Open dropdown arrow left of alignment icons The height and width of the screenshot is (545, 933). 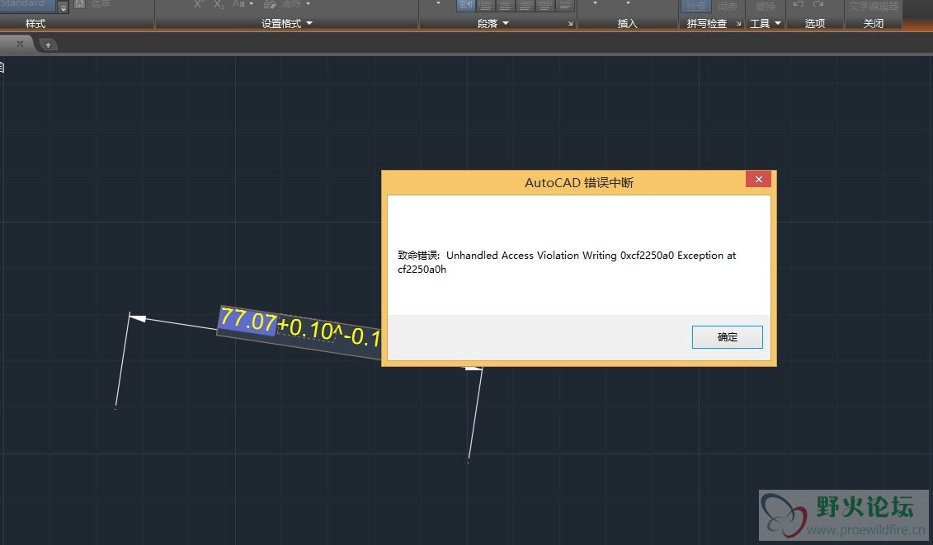[439, 3]
